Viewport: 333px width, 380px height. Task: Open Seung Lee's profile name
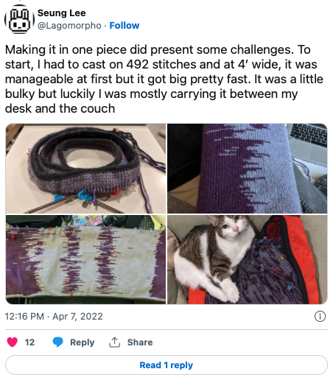62,13
